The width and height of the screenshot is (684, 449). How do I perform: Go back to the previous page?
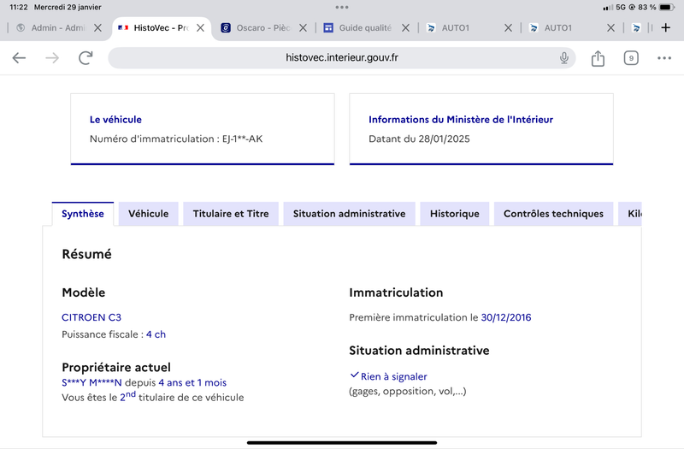[19, 57]
